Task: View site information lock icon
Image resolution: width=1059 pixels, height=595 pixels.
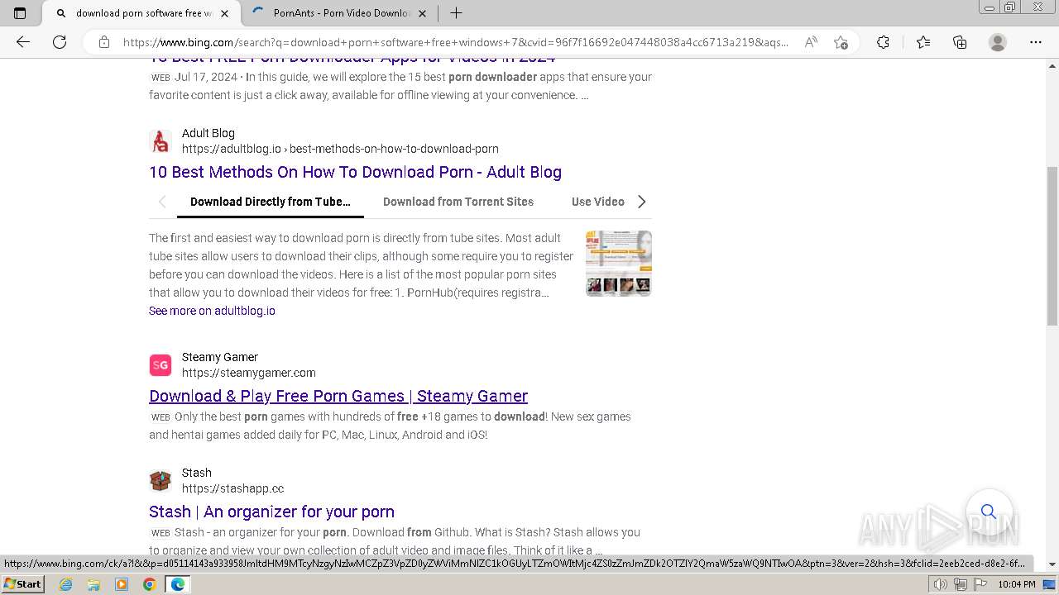Action: pos(104,42)
